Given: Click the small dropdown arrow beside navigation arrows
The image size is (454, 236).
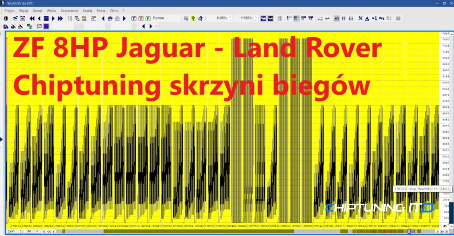Looking at the screenshot, I should coord(157,26).
